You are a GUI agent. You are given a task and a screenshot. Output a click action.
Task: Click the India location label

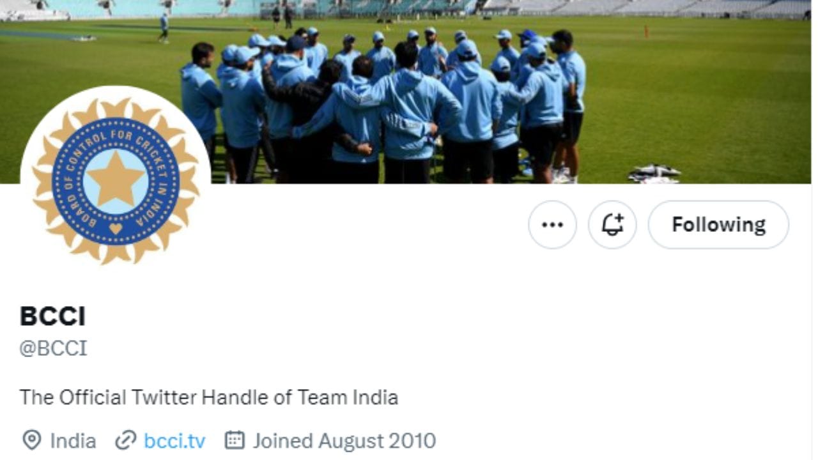(x=73, y=441)
